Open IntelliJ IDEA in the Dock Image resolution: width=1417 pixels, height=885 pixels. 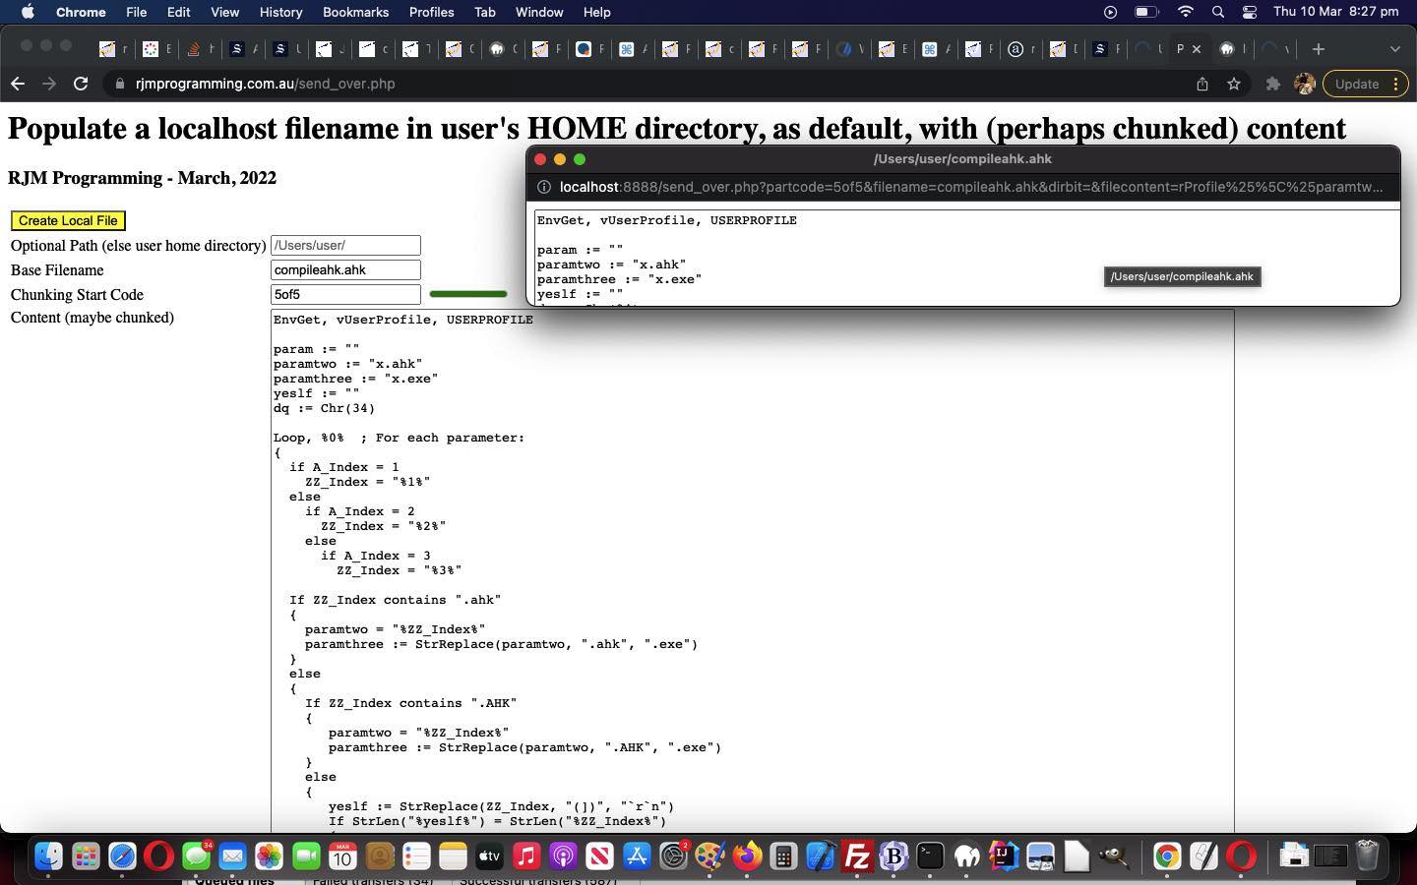pos(1003,856)
